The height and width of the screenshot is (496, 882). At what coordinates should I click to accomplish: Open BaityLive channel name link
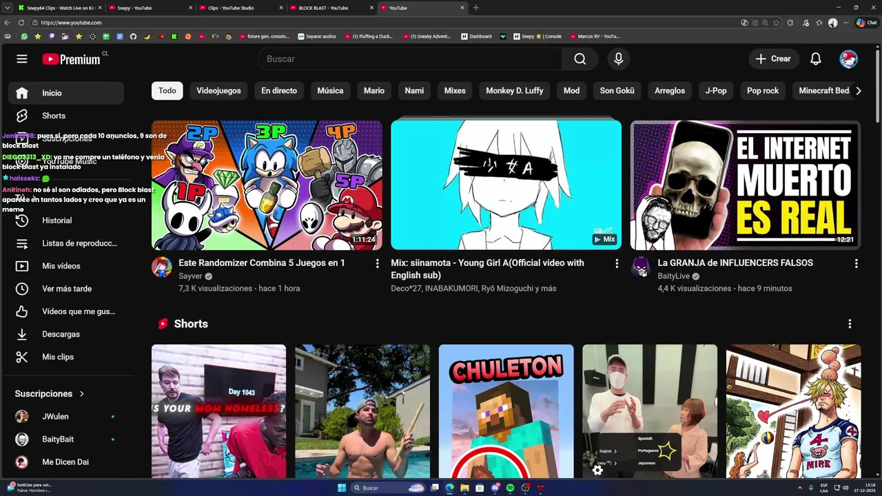click(x=674, y=276)
